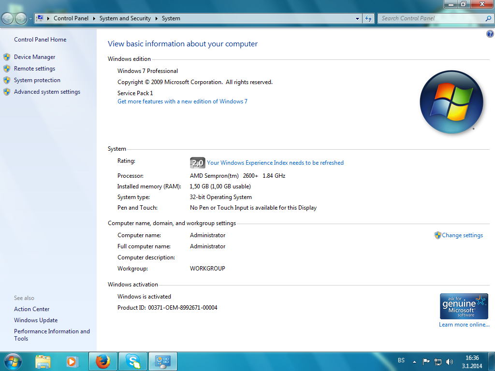Click the Windows Experience Index 2,0 rating badge
Viewport: 495px width, 371px height.
point(197,163)
